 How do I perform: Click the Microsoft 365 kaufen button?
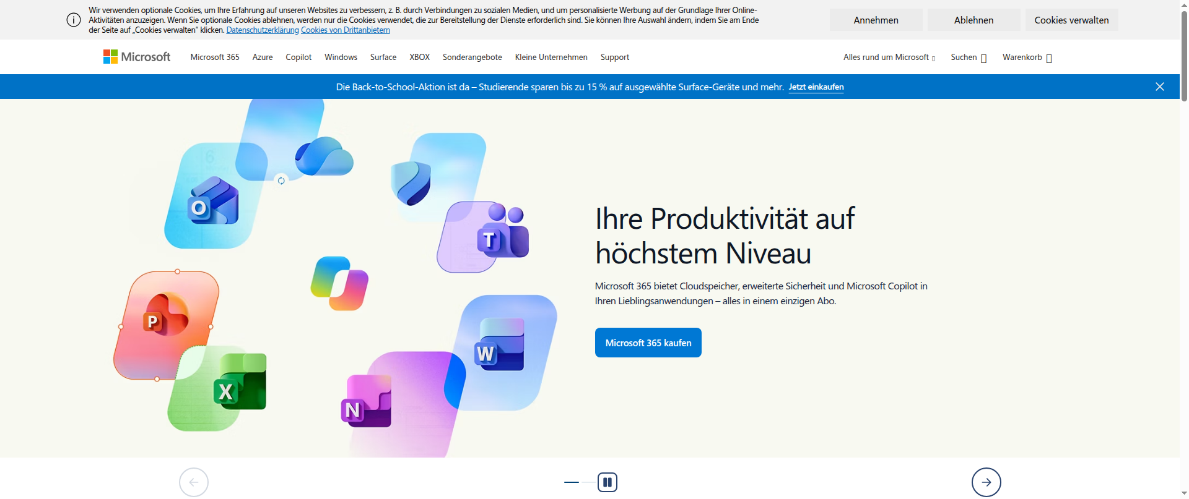[648, 343]
